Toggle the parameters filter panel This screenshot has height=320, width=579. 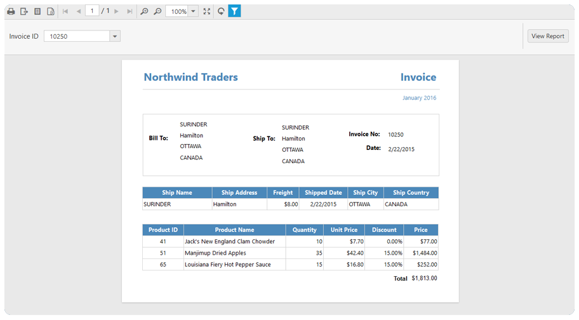[234, 11]
